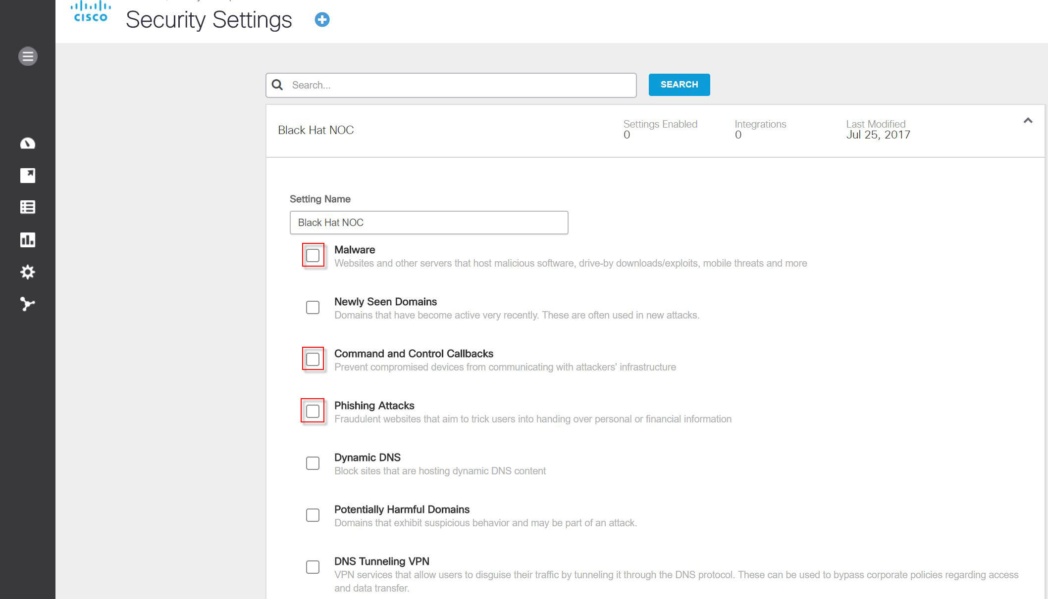1048x599 pixels.
Task: Click the Setting Name input field
Action: pos(428,223)
